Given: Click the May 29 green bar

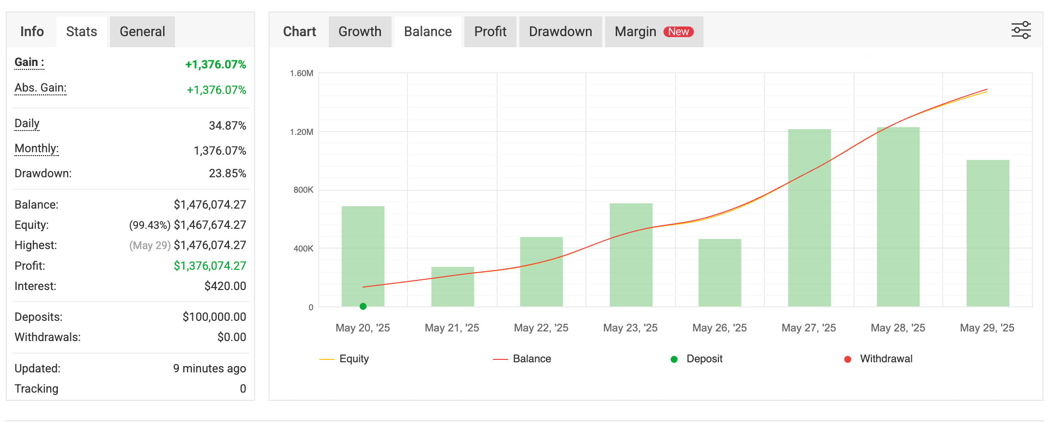Looking at the screenshot, I should tap(988, 231).
